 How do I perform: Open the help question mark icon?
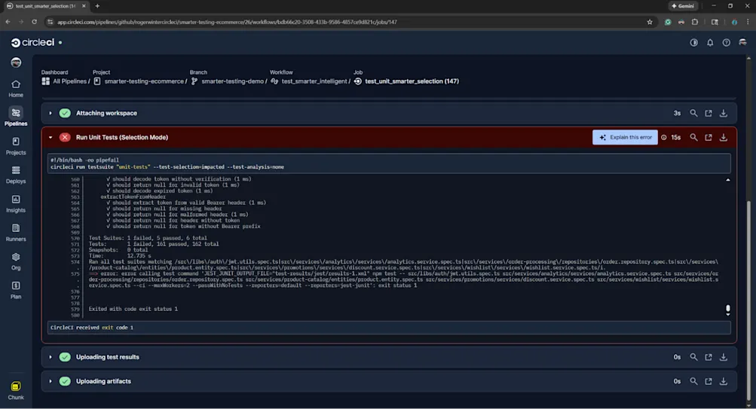[726, 42]
